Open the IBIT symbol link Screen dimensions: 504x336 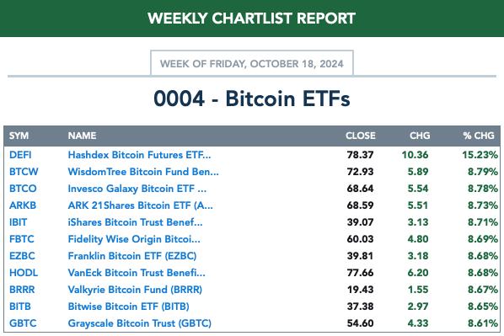click(18, 222)
